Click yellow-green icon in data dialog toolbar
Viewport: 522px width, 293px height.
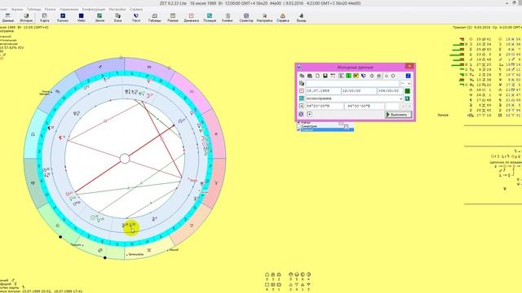356,76
